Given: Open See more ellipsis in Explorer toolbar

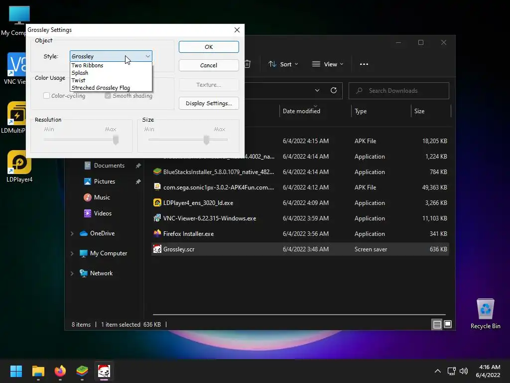Looking at the screenshot, I should point(364,64).
